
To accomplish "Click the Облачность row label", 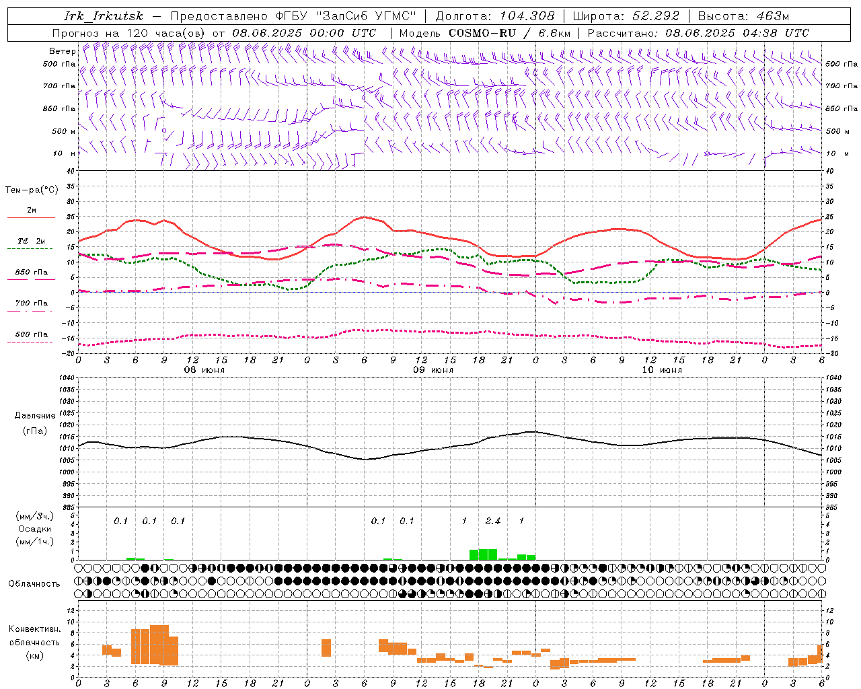I will pos(34,584).
